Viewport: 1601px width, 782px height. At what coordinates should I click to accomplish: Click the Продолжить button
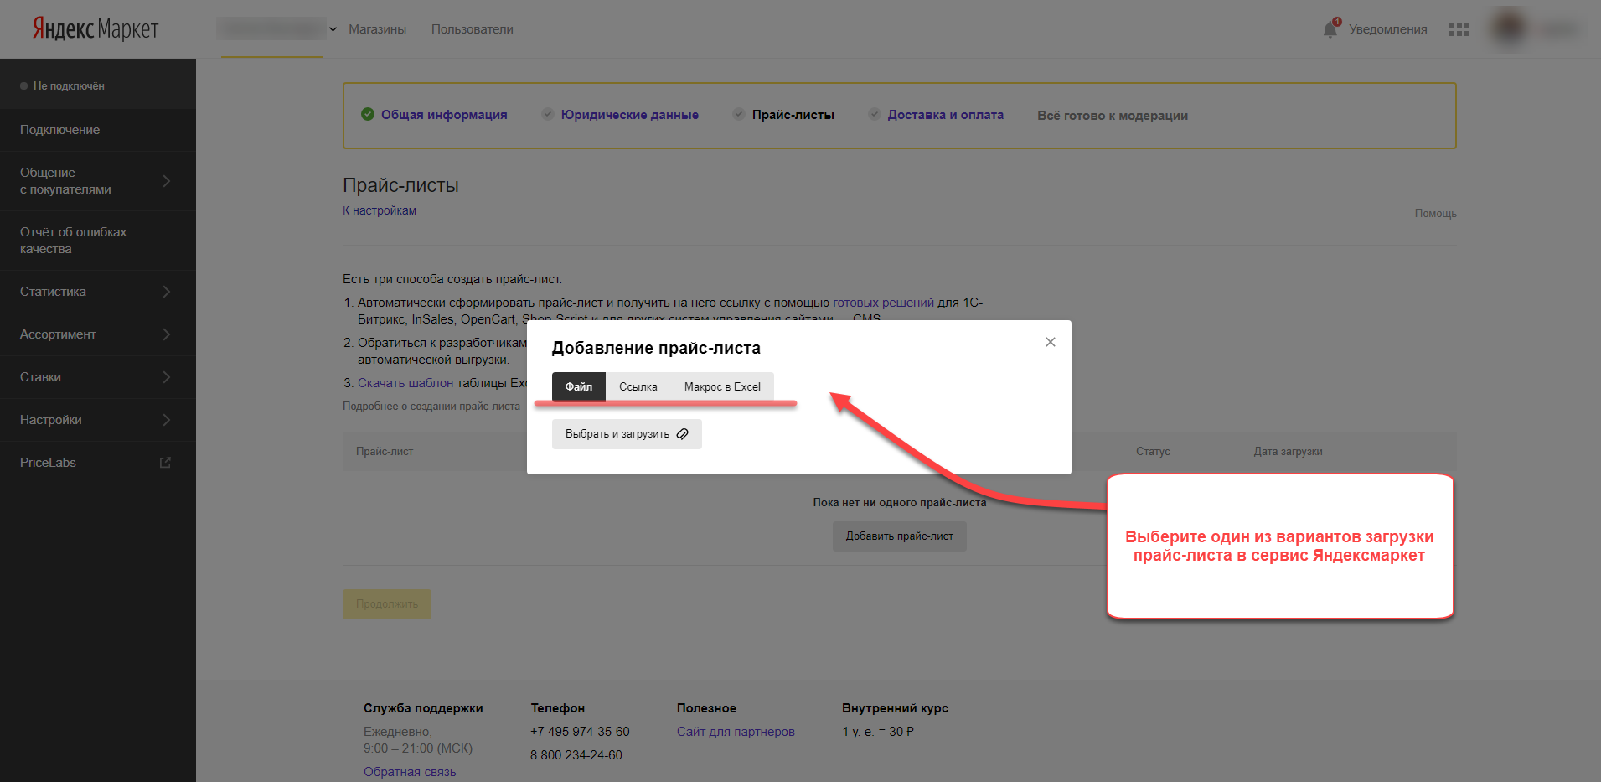(387, 604)
